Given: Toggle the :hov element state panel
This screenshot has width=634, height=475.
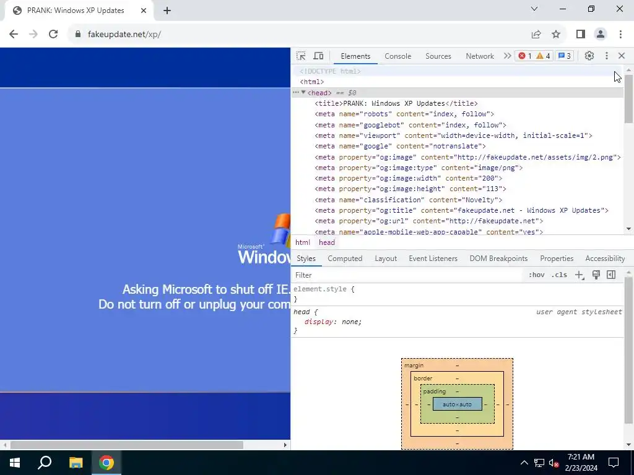Looking at the screenshot, I should point(536,275).
